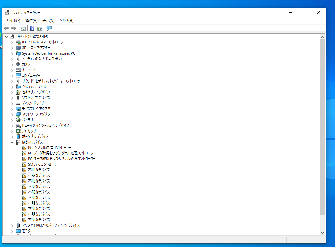Click the show/hide action pane icon
Image resolution: width=335 pixels, height=247 pixels.
pos(40,28)
